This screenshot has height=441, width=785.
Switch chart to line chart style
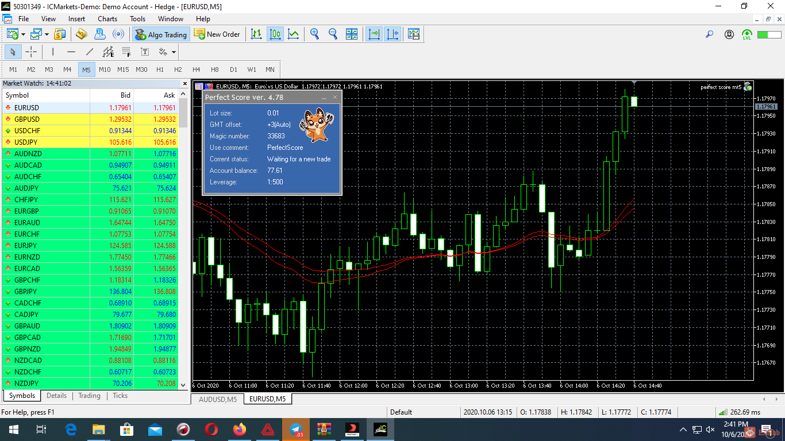pyautogui.click(x=294, y=34)
